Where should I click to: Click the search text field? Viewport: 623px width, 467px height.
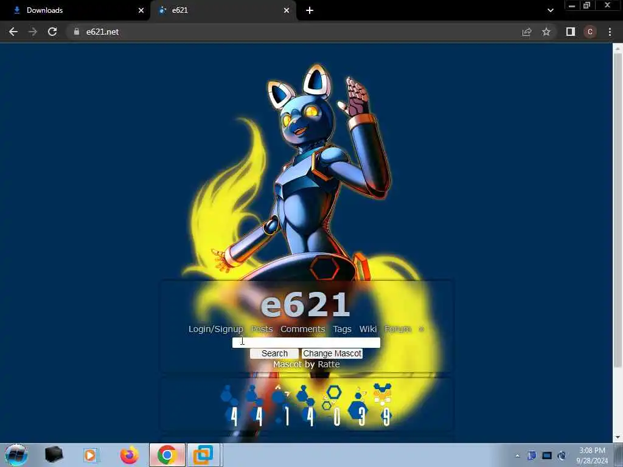click(x=307, y=343)
